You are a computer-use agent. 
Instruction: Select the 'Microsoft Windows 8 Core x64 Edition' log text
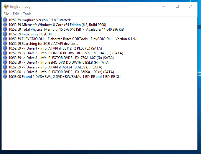point(51,25)
